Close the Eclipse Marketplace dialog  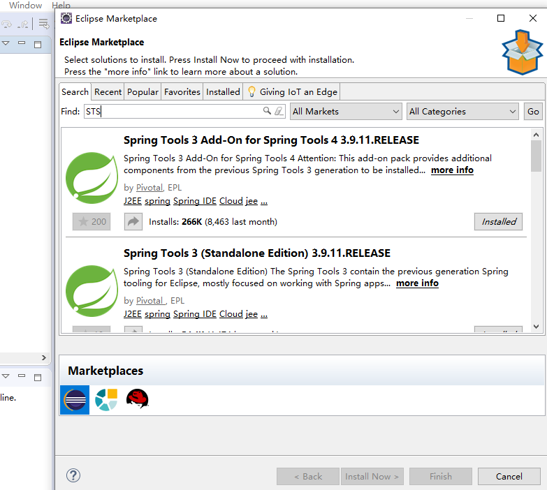533,18
